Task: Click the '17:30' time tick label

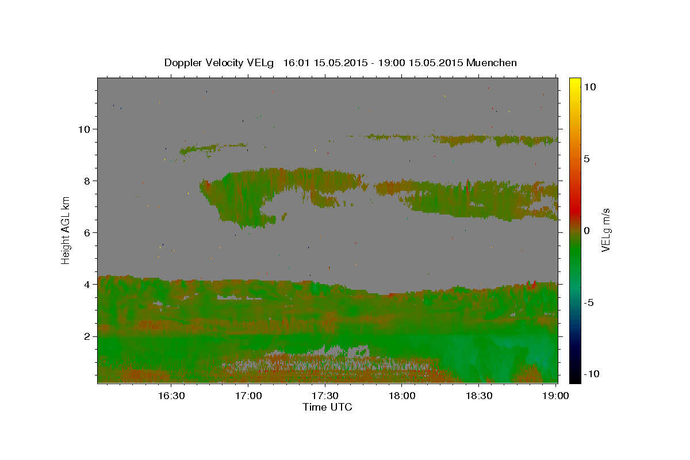Action: pos(325,396)
